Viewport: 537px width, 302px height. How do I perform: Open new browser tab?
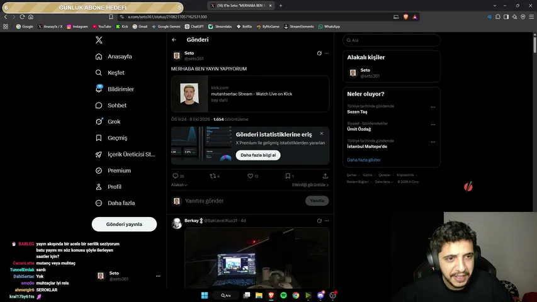click(281, 6)
